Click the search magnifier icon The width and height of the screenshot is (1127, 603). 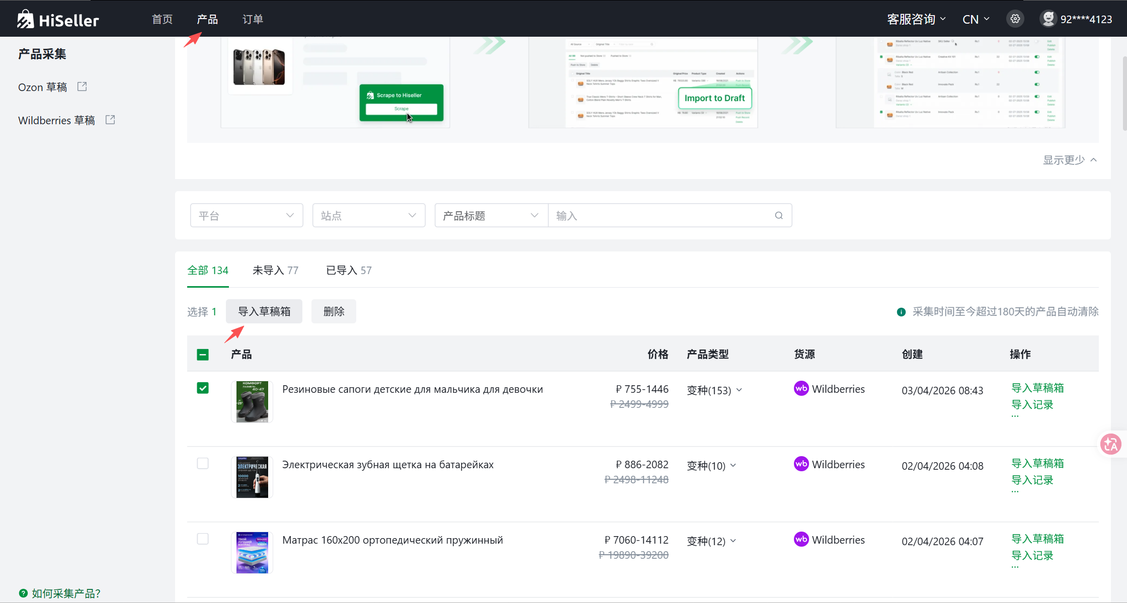click(779, 215)
